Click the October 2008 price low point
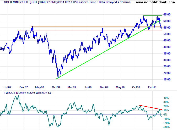 (x=58, y=77)
